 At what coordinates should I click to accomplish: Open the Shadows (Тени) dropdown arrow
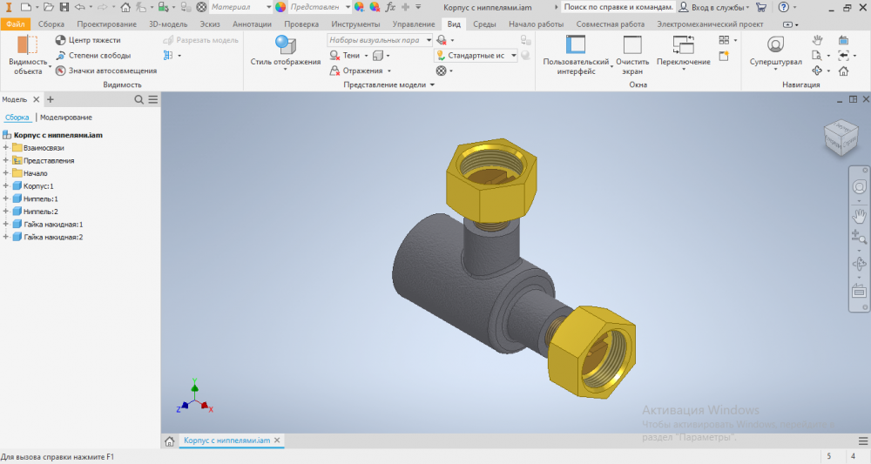pos(365,56)
